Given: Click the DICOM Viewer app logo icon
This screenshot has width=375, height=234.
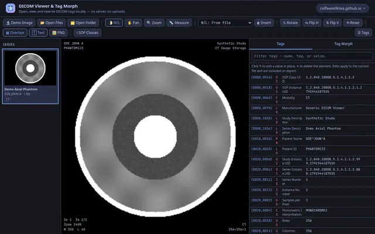Looking at the screenshot, I should pyautogui.click(x=11, y=8).
